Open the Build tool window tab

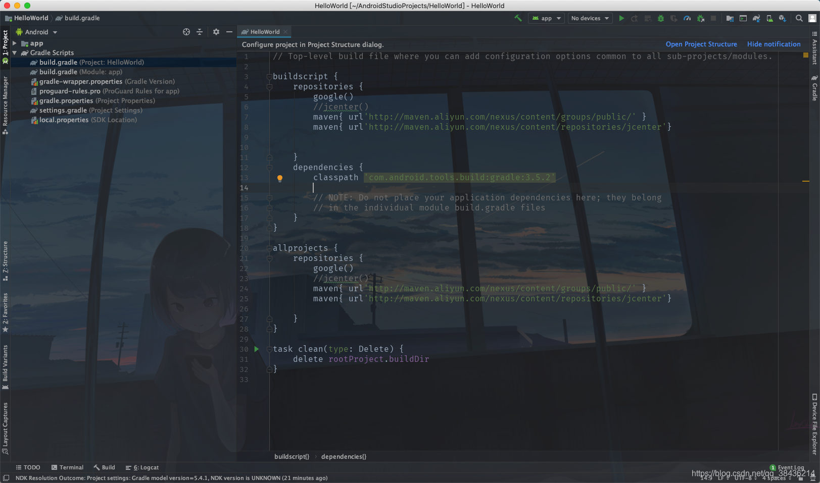point(104,467)
